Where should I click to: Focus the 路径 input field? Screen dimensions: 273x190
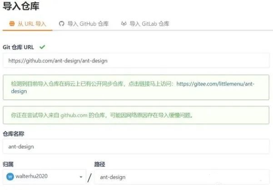[182, 177]
